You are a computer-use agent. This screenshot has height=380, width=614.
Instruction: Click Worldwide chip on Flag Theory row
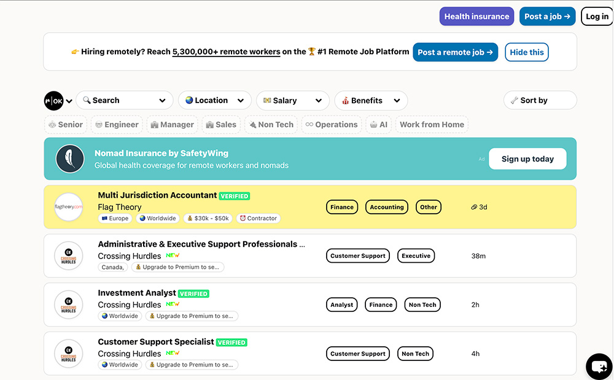pyautogui.click(x=157, y=219)
